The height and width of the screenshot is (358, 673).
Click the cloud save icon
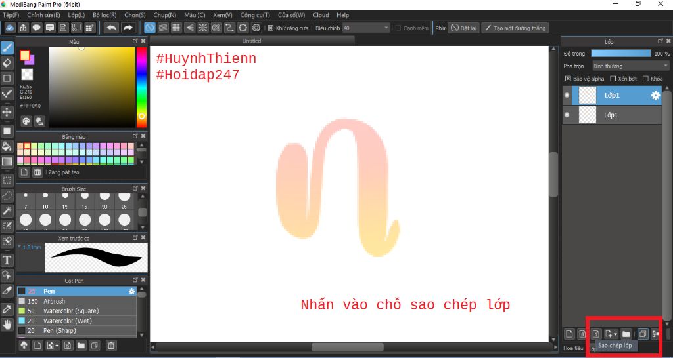tap(10, 28)
